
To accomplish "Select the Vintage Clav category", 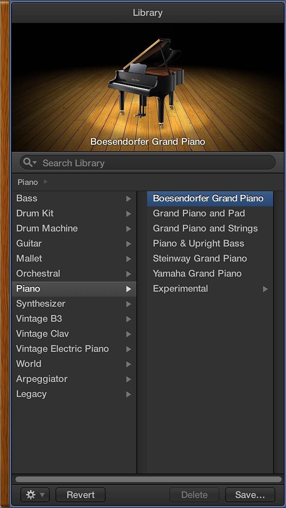I will [x=74, y=334].
